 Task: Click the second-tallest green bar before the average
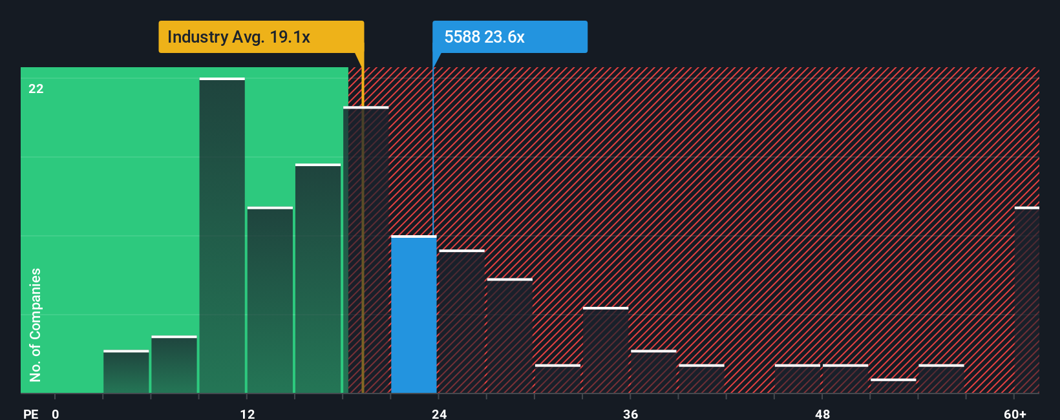pyautogui.click(x=318, y=279)
